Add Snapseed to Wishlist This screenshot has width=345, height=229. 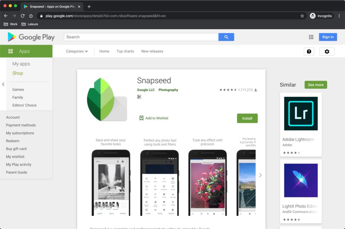(154, 118)
